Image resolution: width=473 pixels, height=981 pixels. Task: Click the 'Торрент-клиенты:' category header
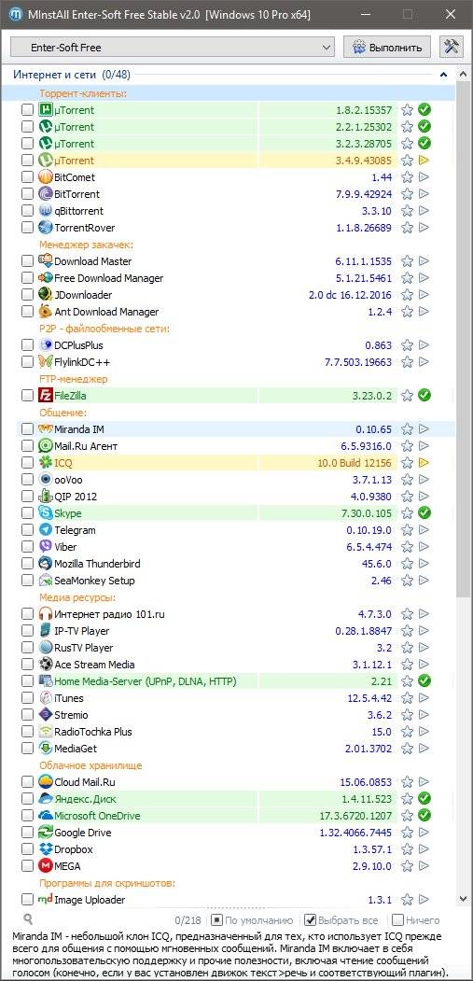pos(83,93)
